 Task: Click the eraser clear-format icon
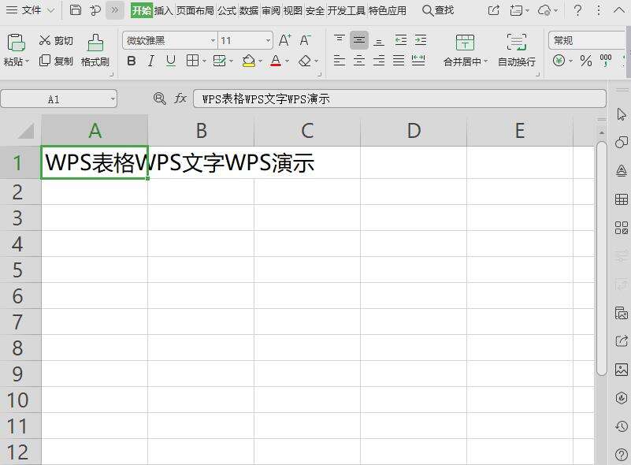pos(305,61)
